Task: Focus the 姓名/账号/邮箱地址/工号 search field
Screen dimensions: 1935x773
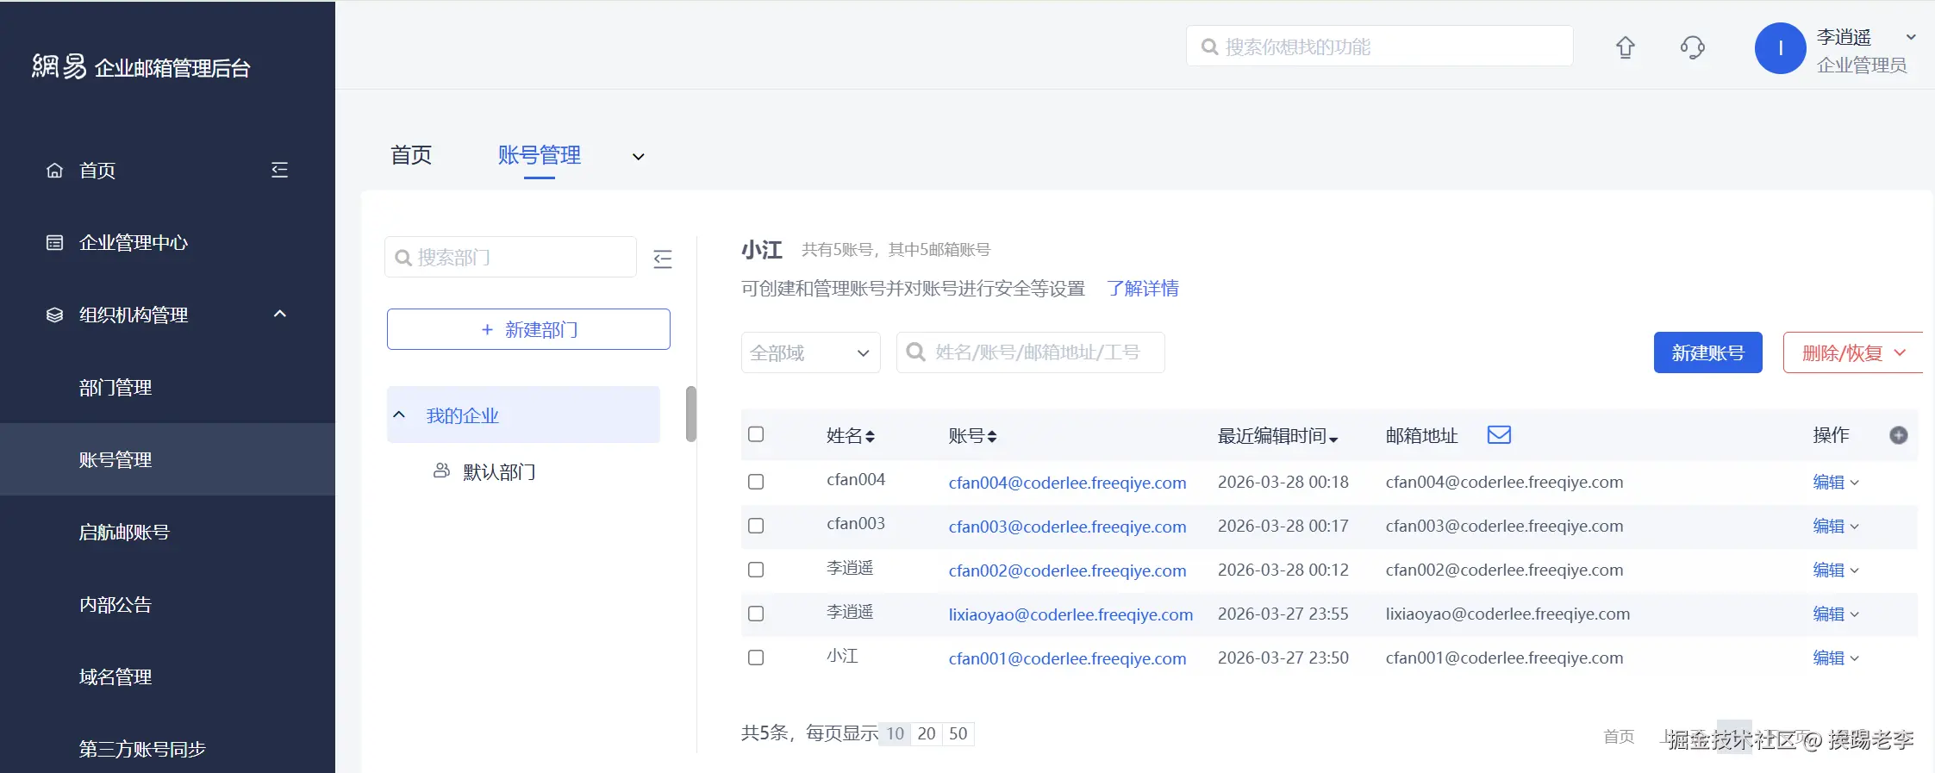Action: (x=1031, y=352)
